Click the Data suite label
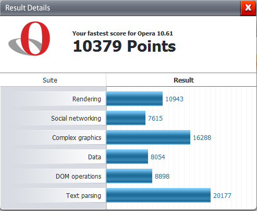 tap(94, 157)
